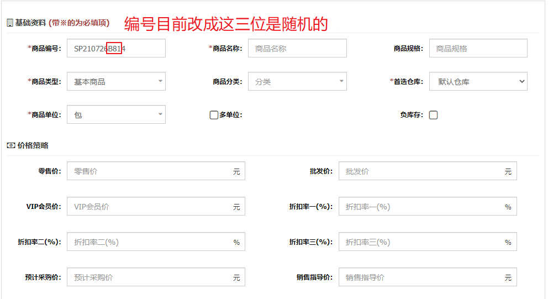
Task: Open the 首选仓库 dropdown showing 默认仓库
Action: click(478, 82)
